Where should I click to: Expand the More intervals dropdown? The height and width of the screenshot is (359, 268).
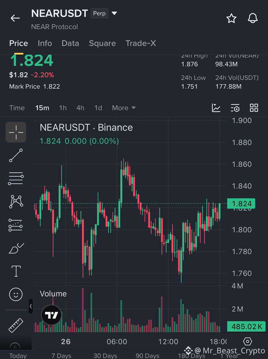(124, 108)
